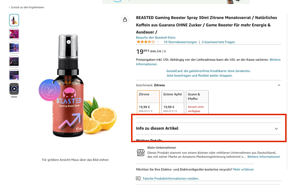
Task: Collapse the Geschmack flavor section chevron
Action: pos(279,85)
